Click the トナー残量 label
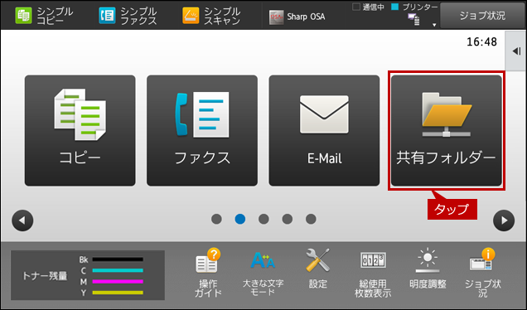The height and width of the screenshot is (310, 527). pyautogui.click(x=45, y=276)
